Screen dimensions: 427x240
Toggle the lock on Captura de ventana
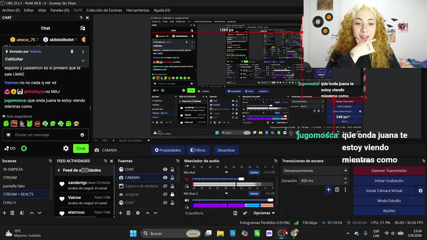tap(172, 186)
